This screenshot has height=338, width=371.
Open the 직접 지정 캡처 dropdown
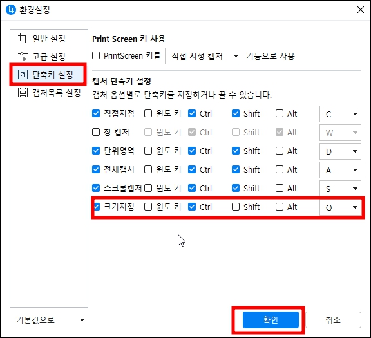click(204, 56)
